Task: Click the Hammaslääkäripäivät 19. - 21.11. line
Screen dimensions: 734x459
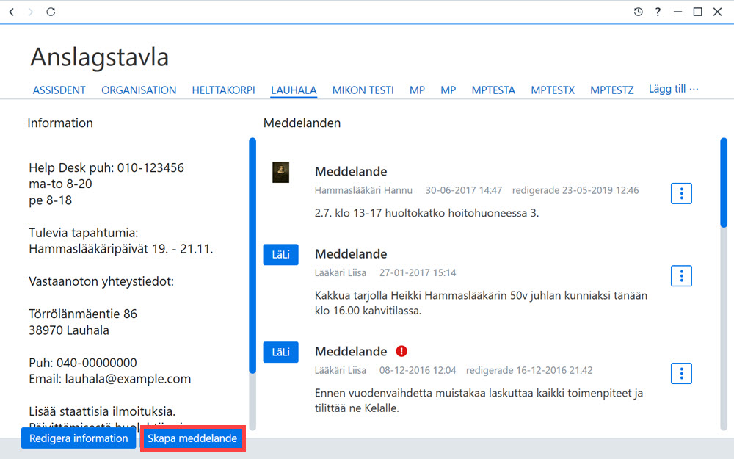Action: click(x=121, y=249)
